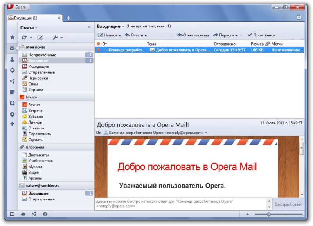The width and height of the screenshot is (313, 226).
Task: Open the Contacts panel icon
Action: pos(12,59)
